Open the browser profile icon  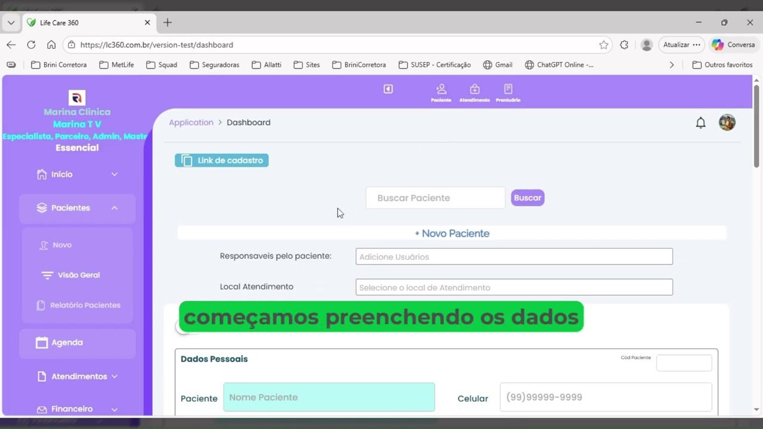click(647, 45)
